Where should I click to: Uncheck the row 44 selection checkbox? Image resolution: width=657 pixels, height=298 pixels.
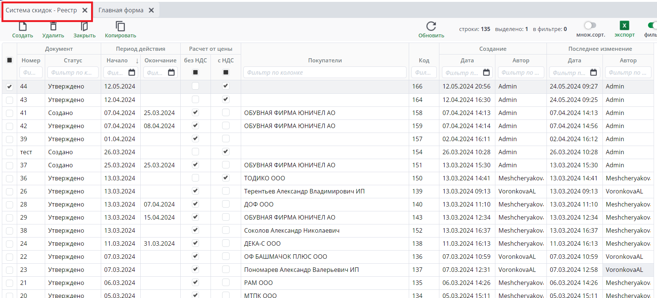click(x=10, y=87)
